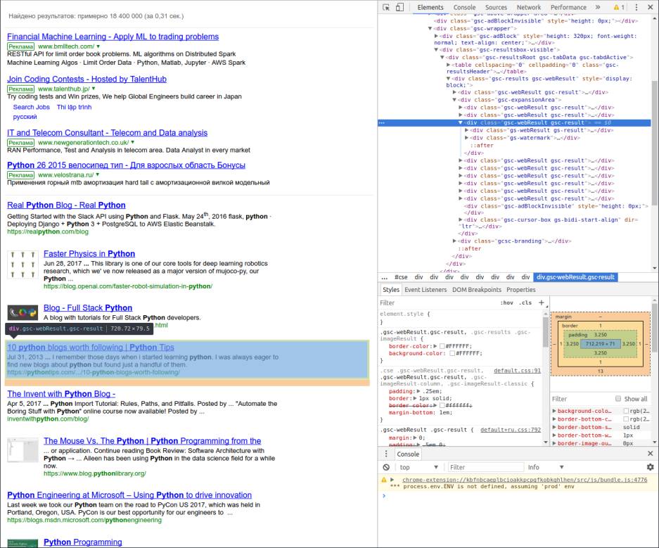Image resolution: width=659 pixels, height=548 pixels.
Task: Click the ad arrow next to www.velostrana.ru
Action: click(x=98, y=175)
